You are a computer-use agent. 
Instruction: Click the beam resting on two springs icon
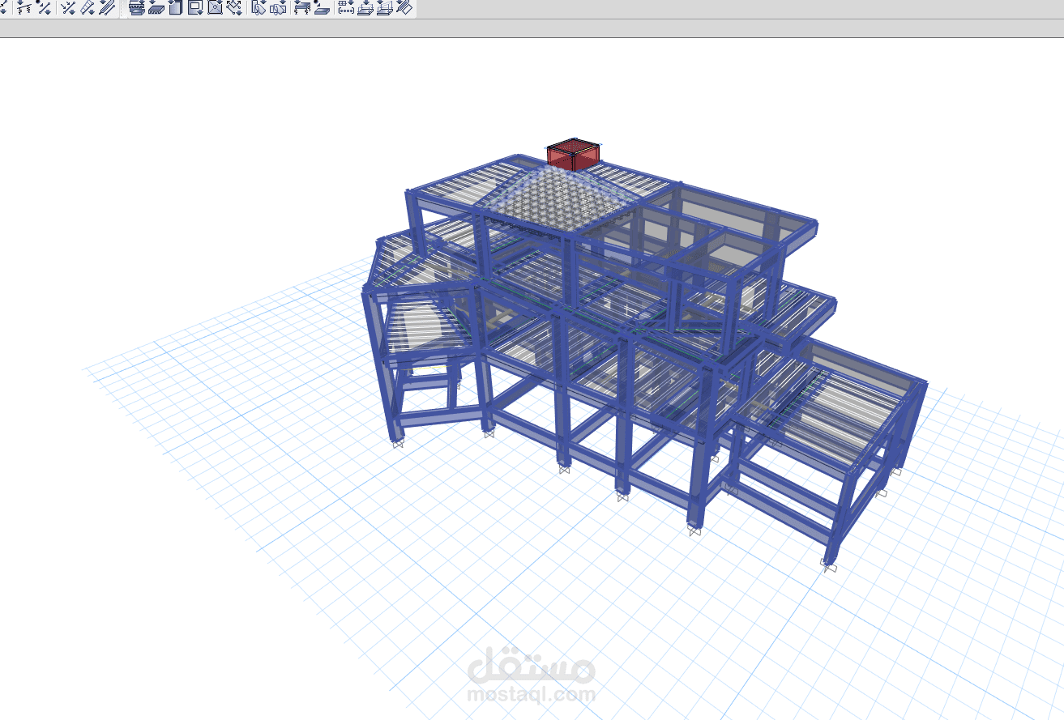coord(25,8)
